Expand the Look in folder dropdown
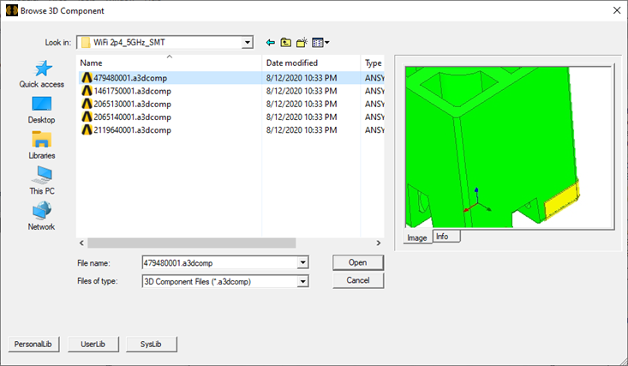This screenshot has width=628, height=366. [x=248, y=42]
